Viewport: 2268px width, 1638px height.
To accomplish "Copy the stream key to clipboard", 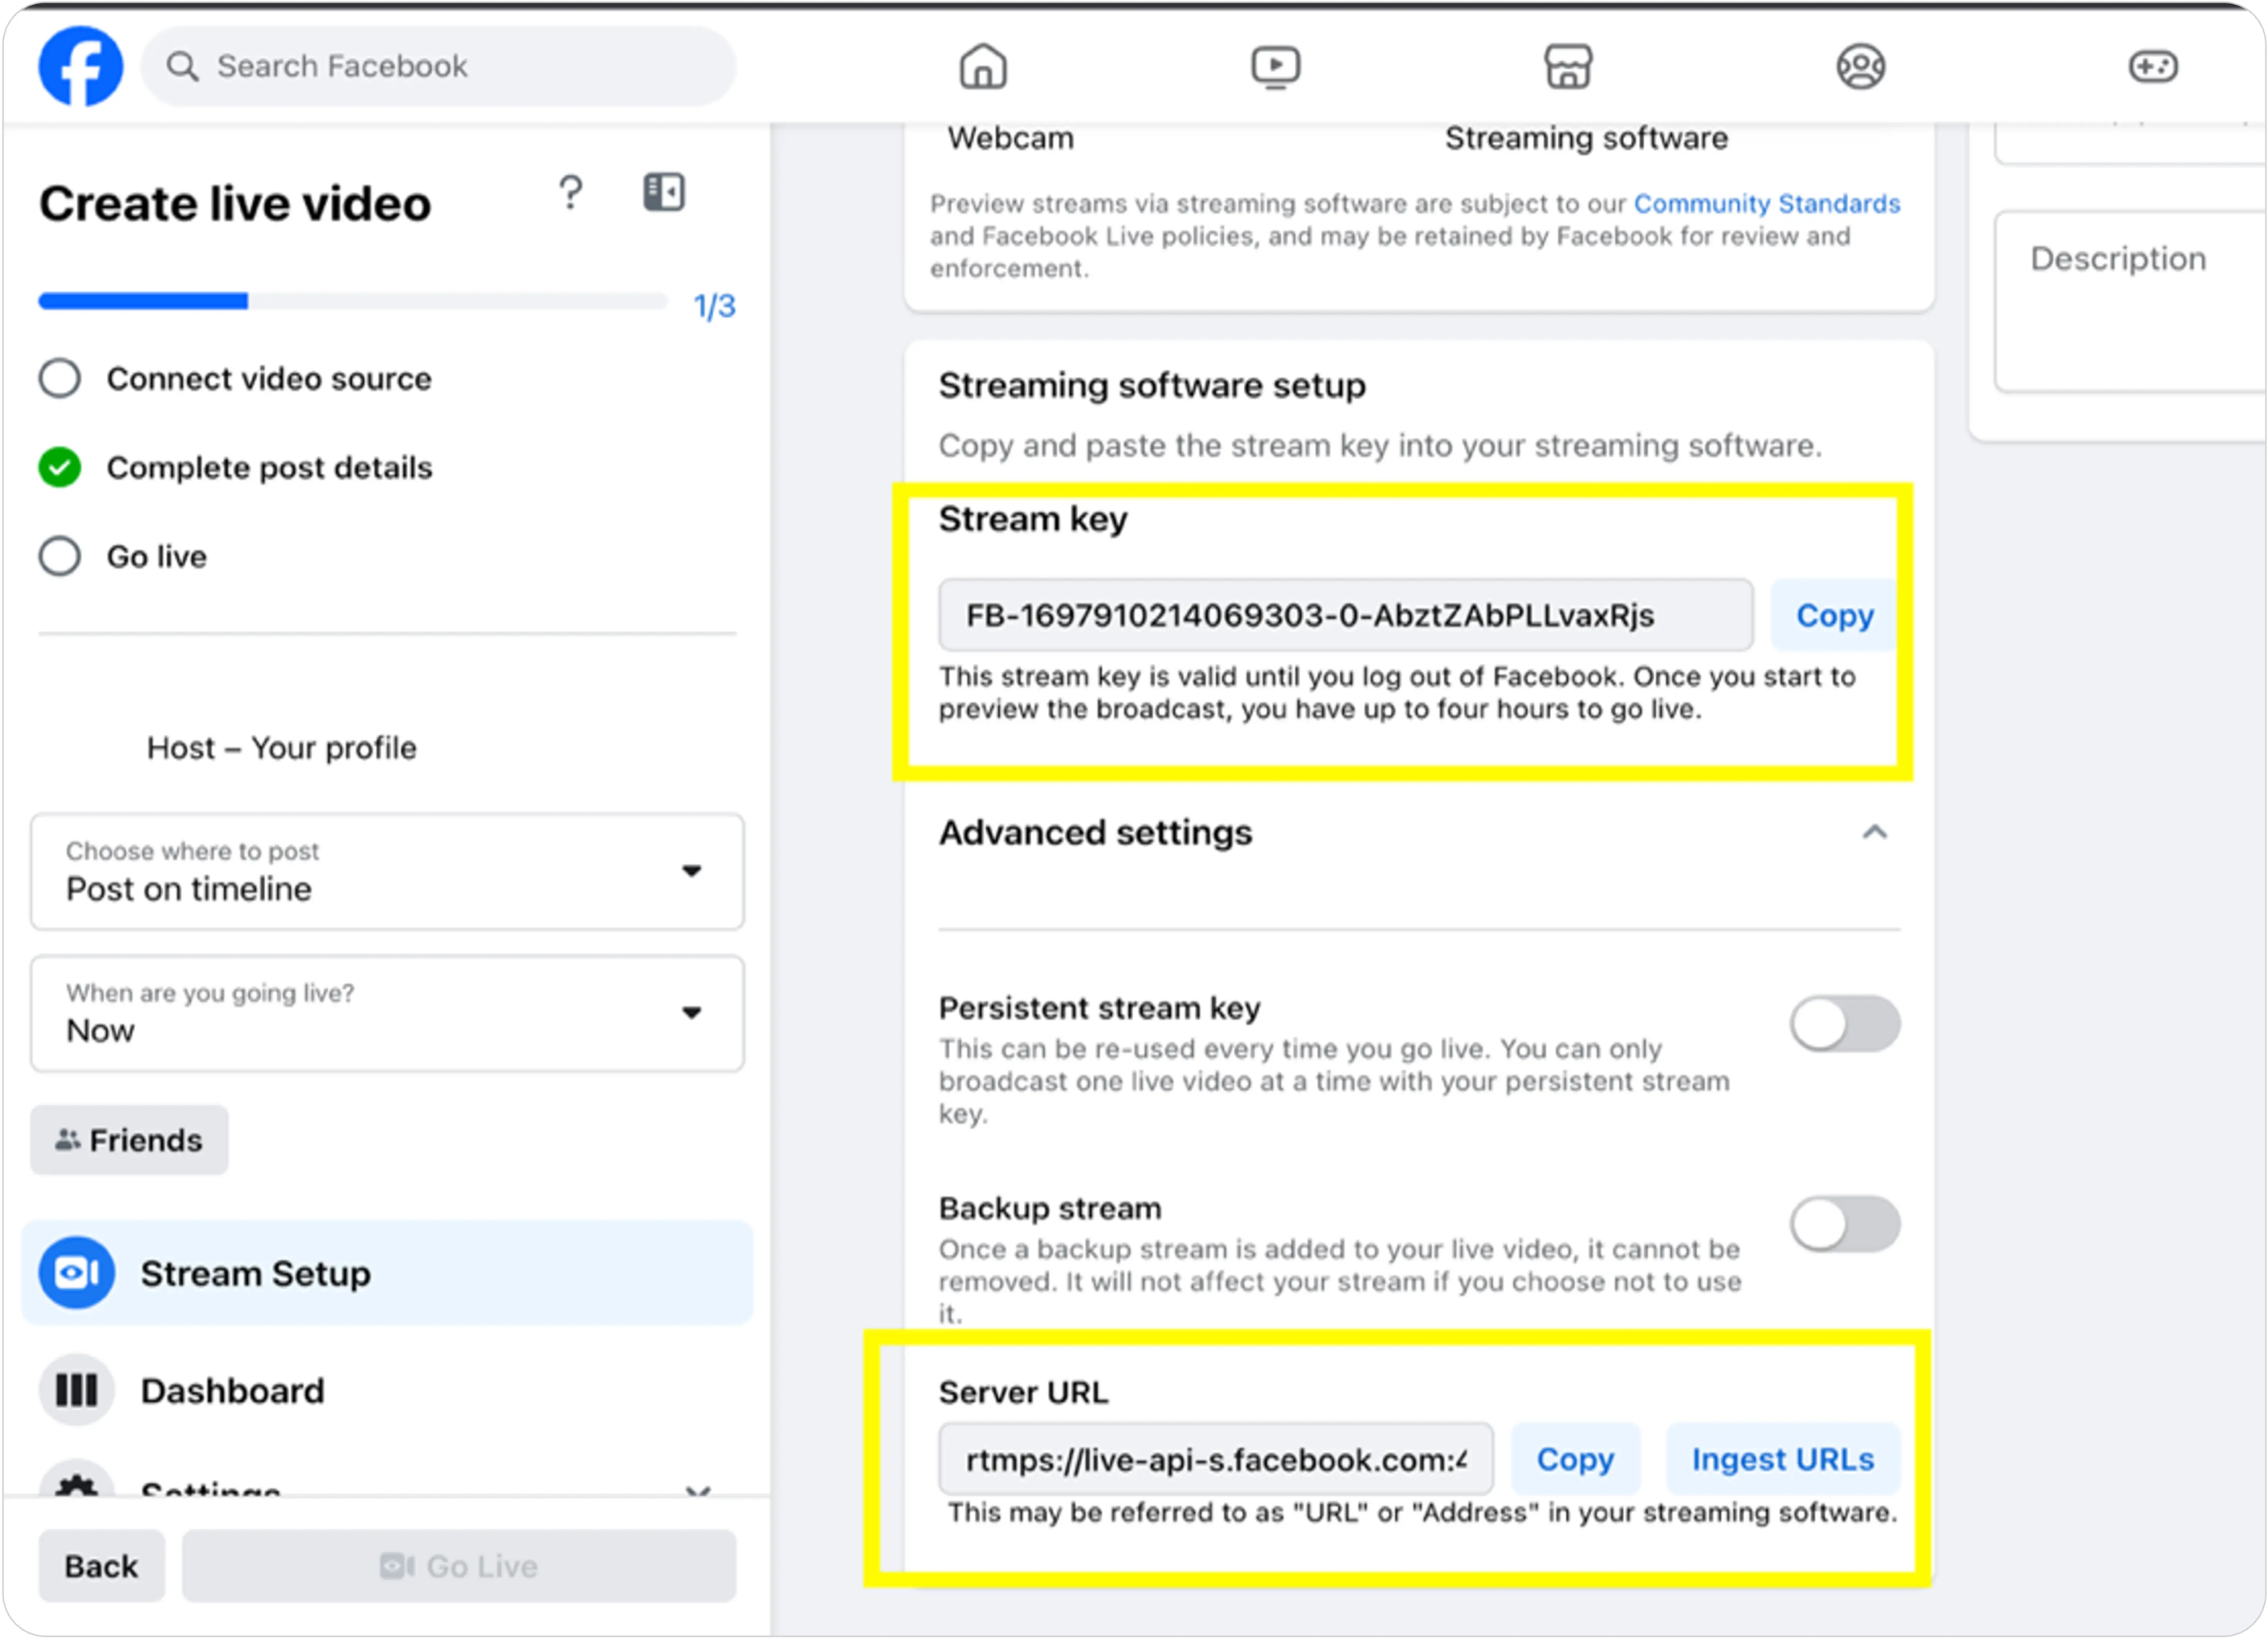I will (1835, 615).
